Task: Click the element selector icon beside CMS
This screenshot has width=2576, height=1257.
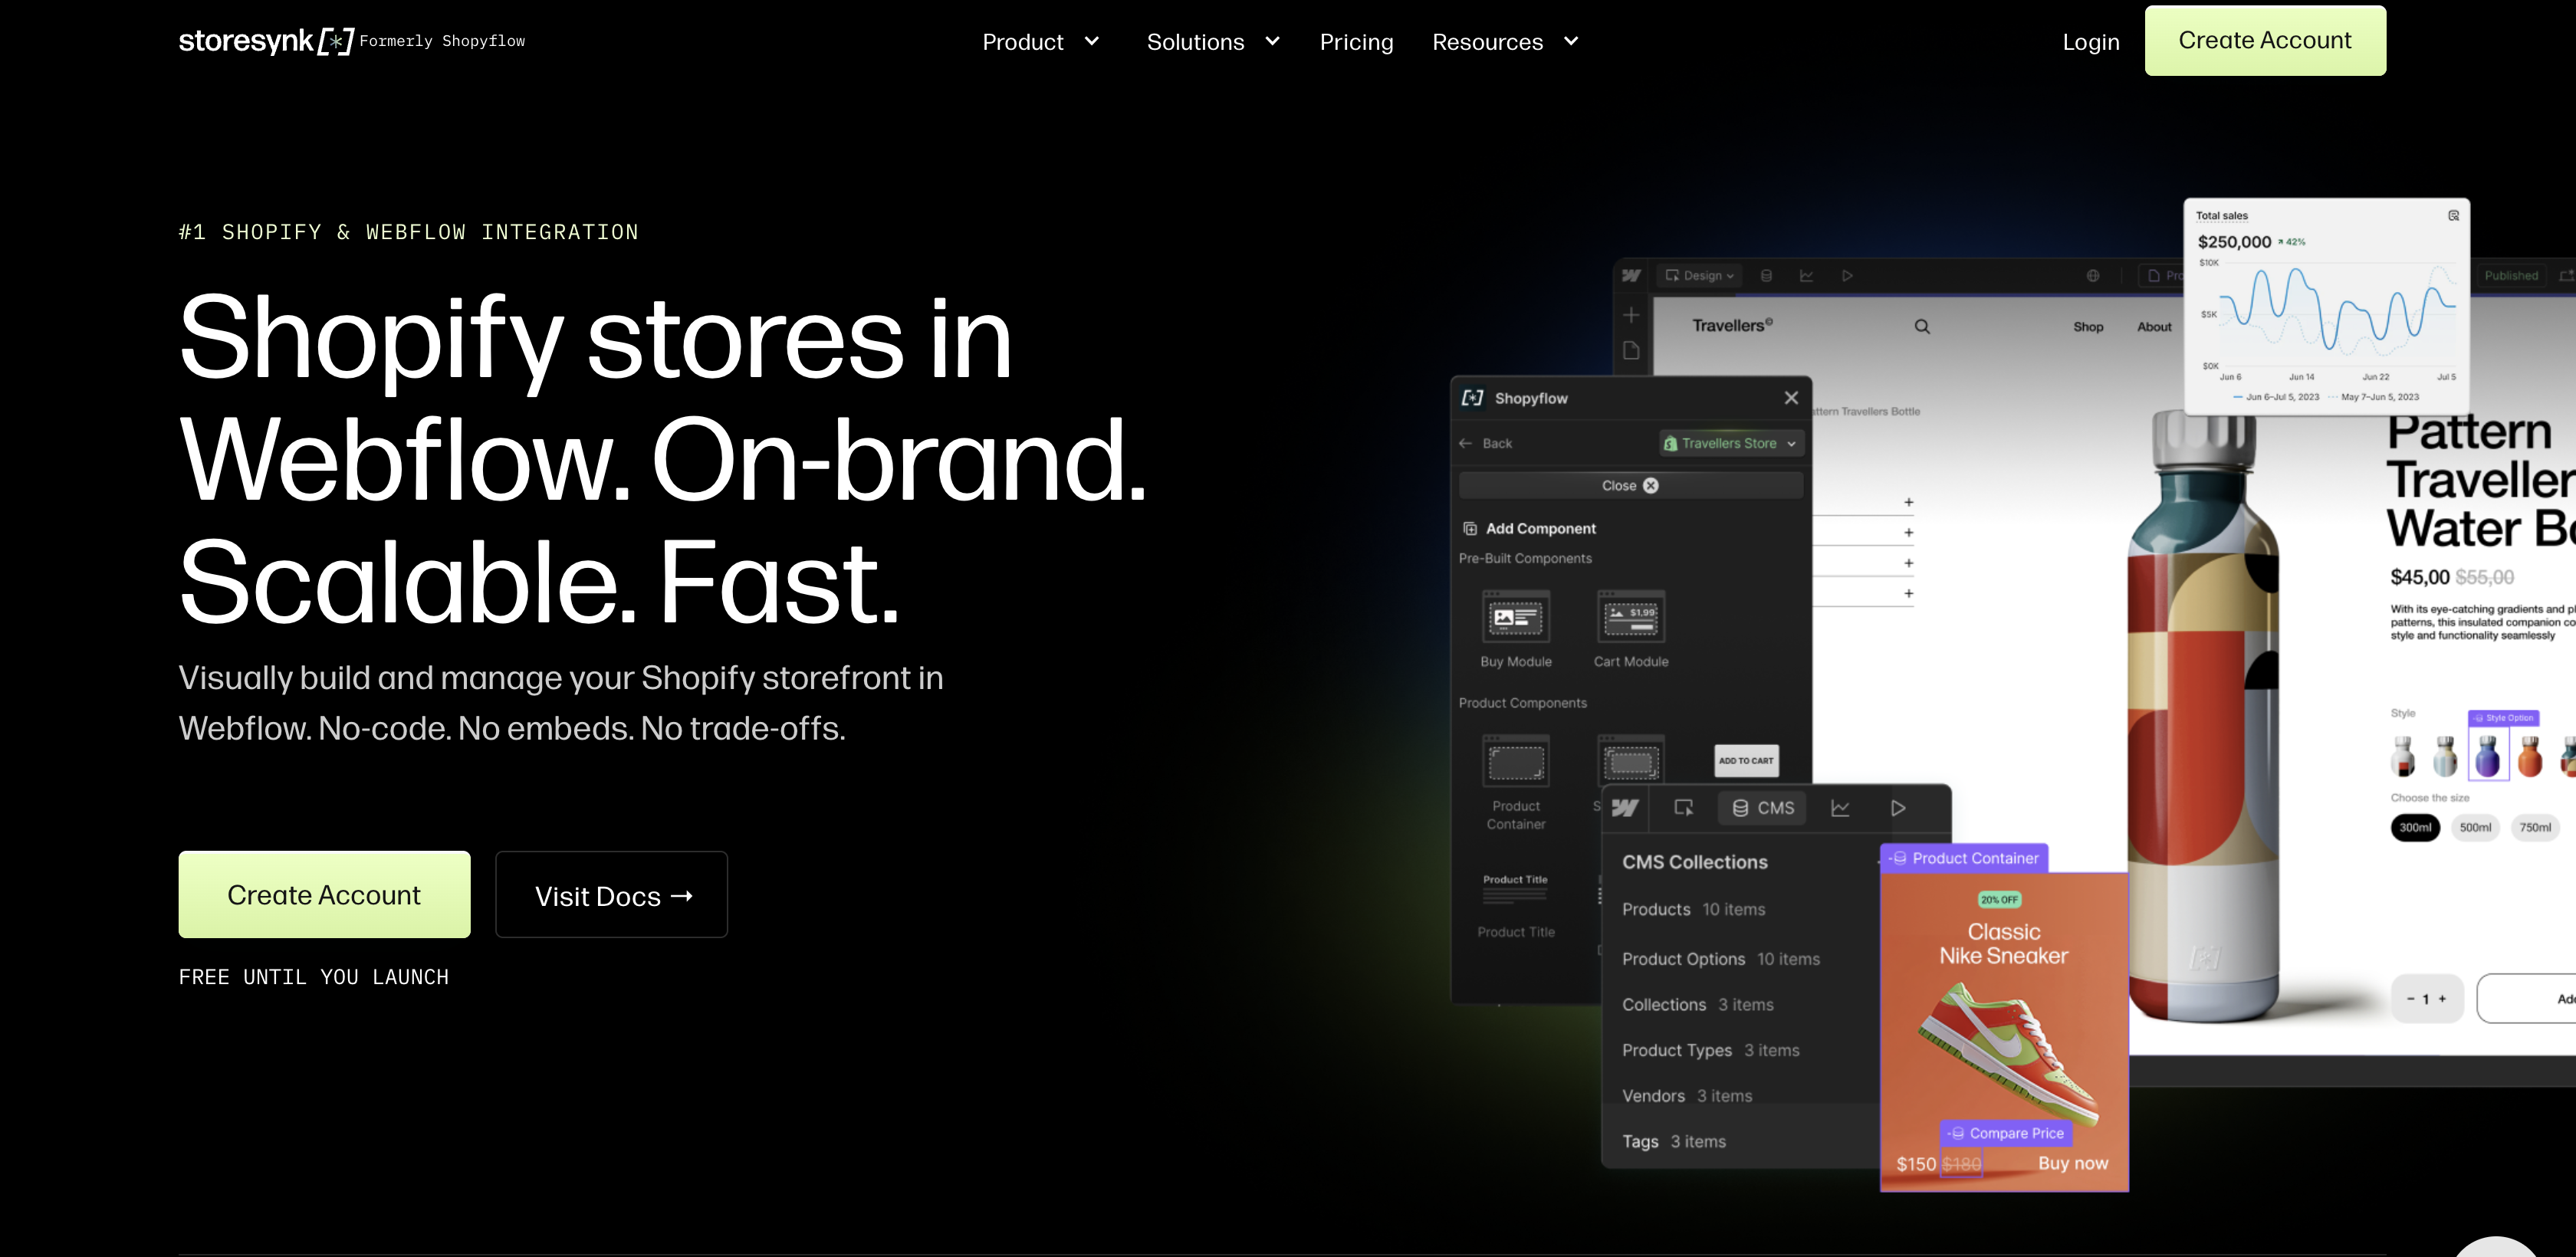Action: (x=1684, y=808)
